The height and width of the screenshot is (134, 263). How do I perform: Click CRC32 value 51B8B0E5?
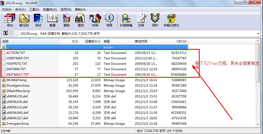(x=179, y=80)
